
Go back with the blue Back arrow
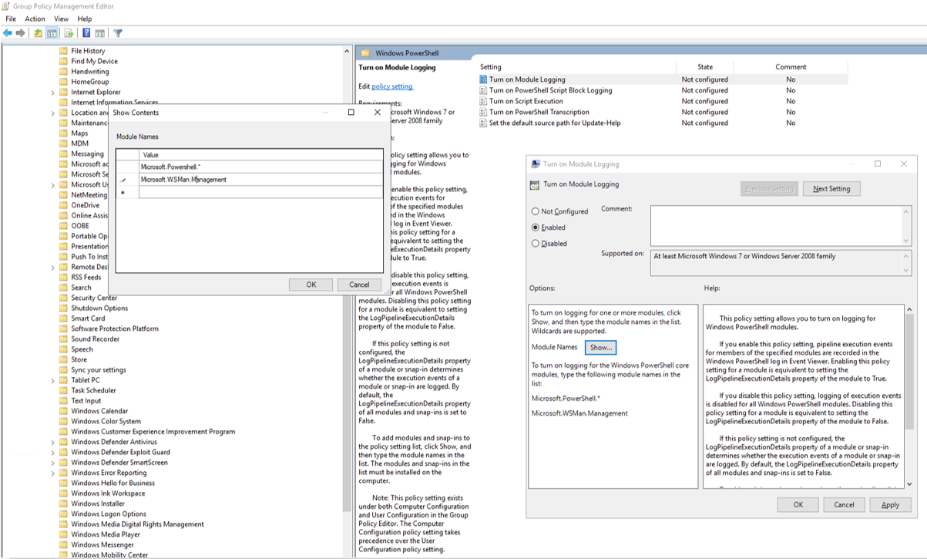(8, 33)
